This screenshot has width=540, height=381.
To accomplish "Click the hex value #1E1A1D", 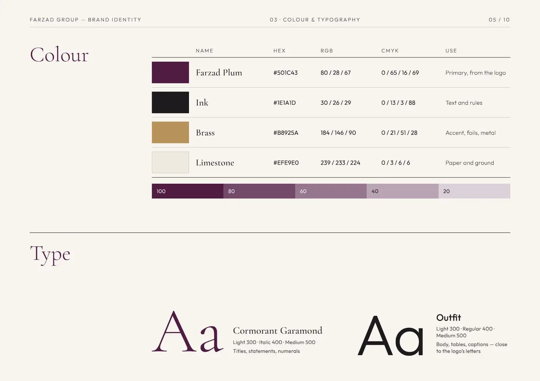I will [x=285, y=103].
